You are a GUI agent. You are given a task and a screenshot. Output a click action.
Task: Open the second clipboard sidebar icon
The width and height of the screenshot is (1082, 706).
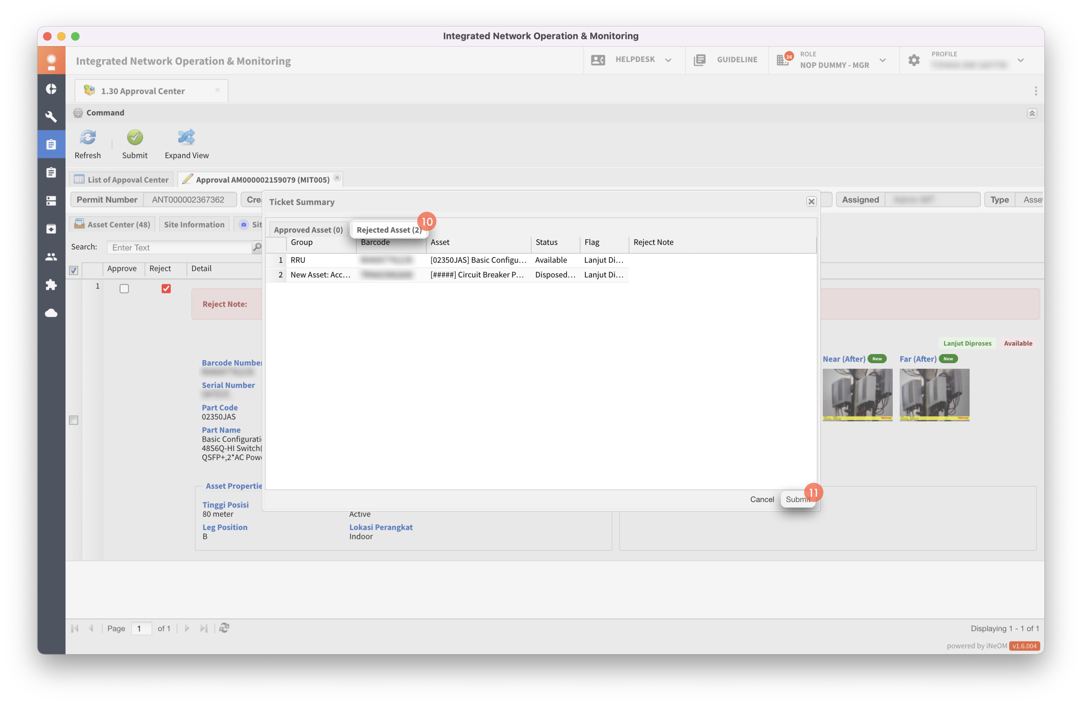(x=51, y=172)
